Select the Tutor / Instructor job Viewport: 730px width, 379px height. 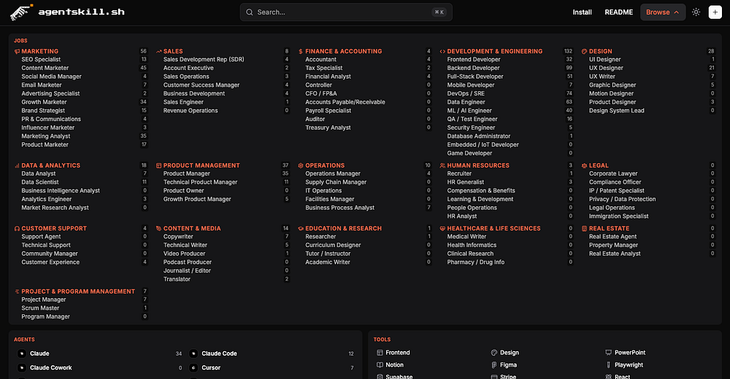click(328, 254)
